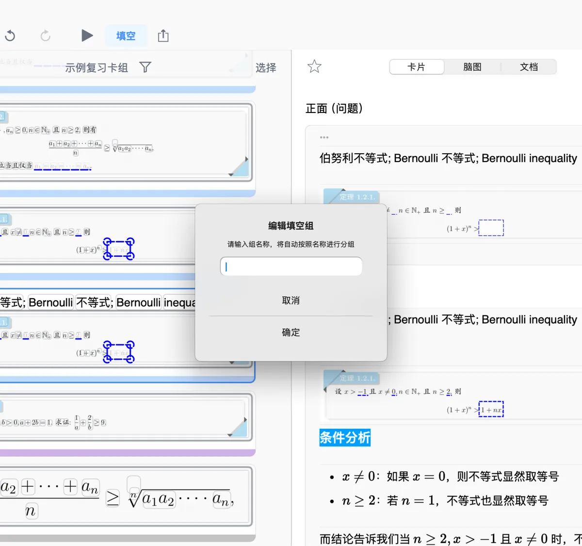Image resolution: width=582 pixels, height=546 pixels.
Task: Click the 定理 1.2.1 tag on lower card
Action: [357, 378]
